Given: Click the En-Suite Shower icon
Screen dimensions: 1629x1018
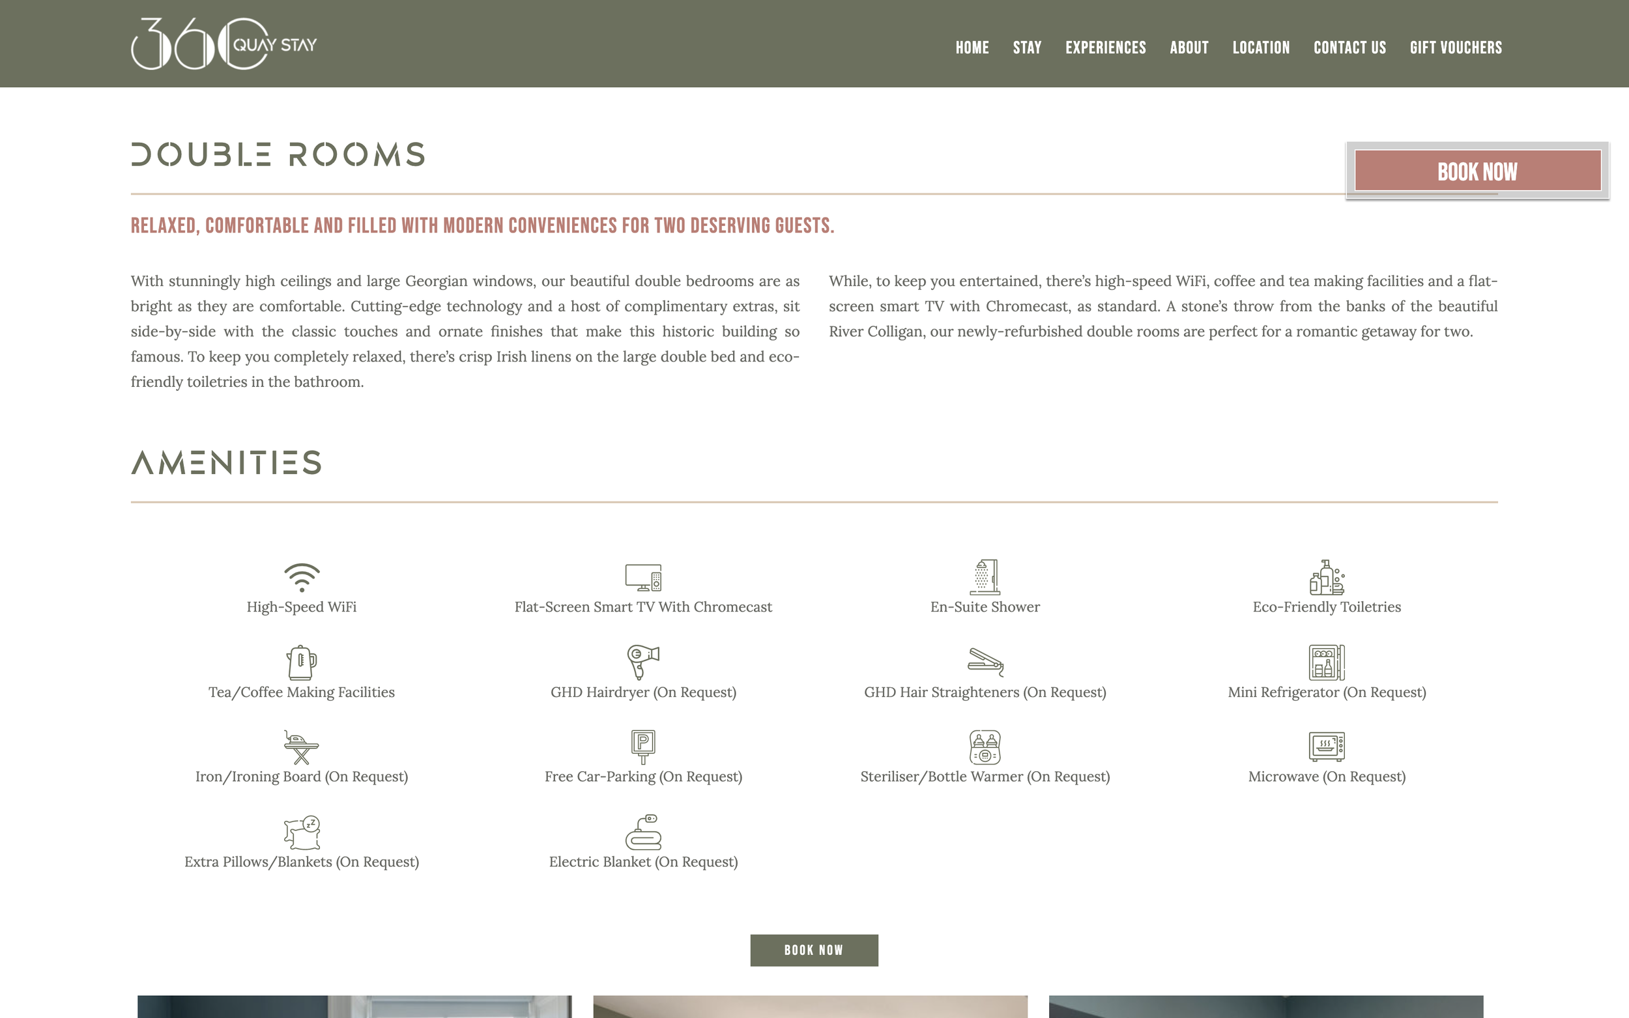Looking at the screenshot, I should [985, 577].
